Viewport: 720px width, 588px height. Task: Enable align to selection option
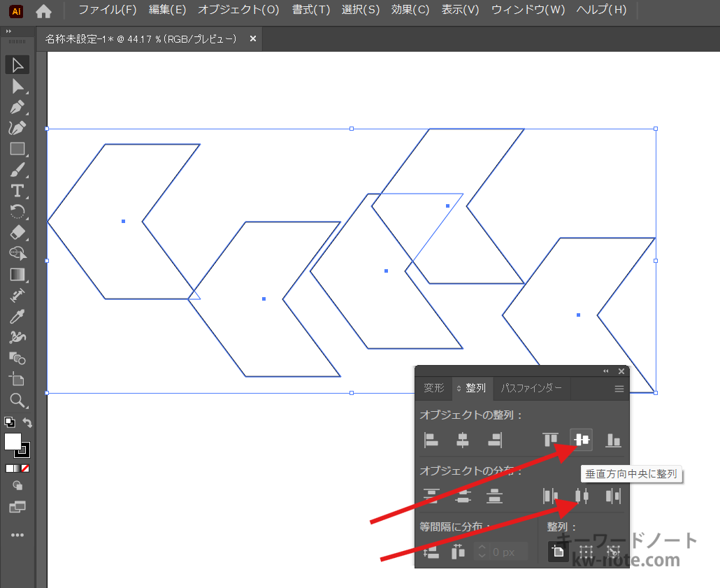(x=586, y=551)
